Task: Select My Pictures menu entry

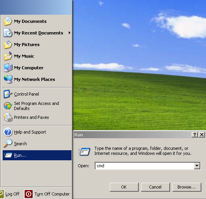Action: point(37,45)
